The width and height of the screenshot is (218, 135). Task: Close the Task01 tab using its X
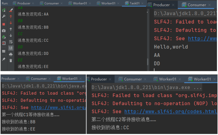142,3
